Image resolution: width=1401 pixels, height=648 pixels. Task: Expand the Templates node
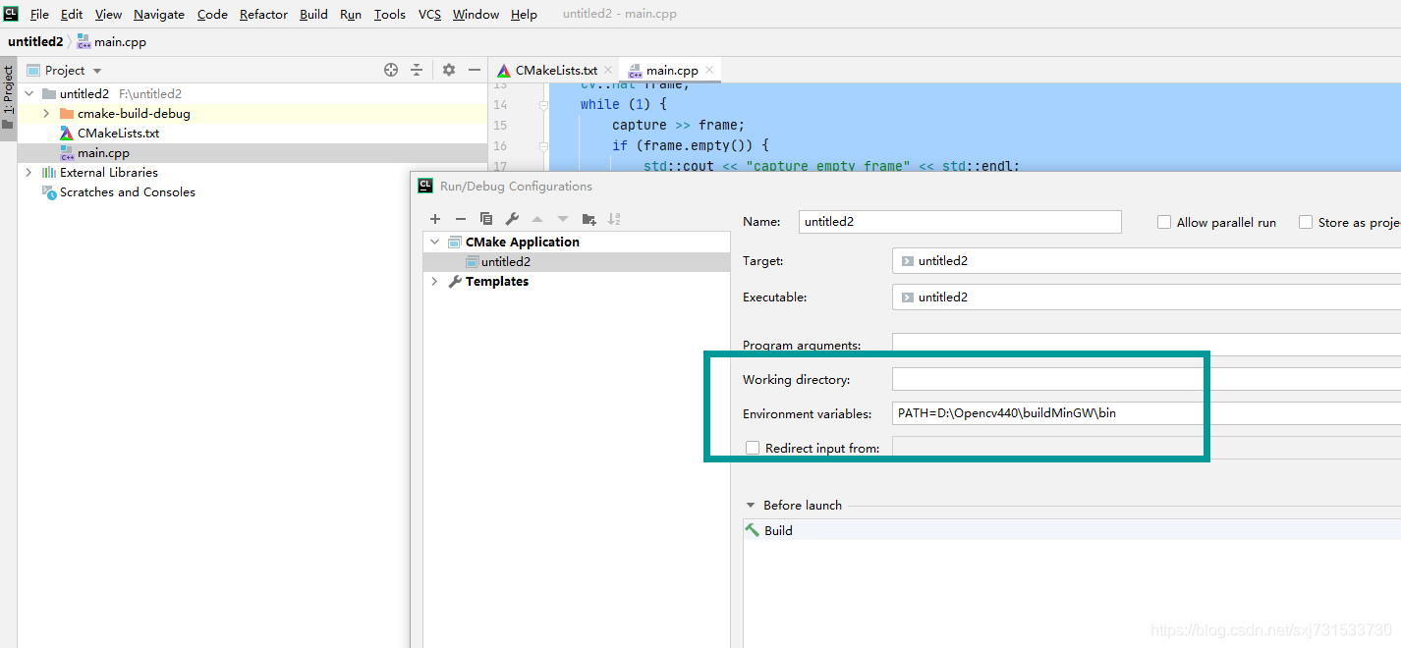point(435,282)
